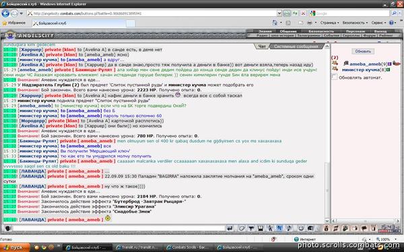Toggle the Обновлять автомат. checkbox
This screenshot has height=252, width=404.
click(335, 77)
